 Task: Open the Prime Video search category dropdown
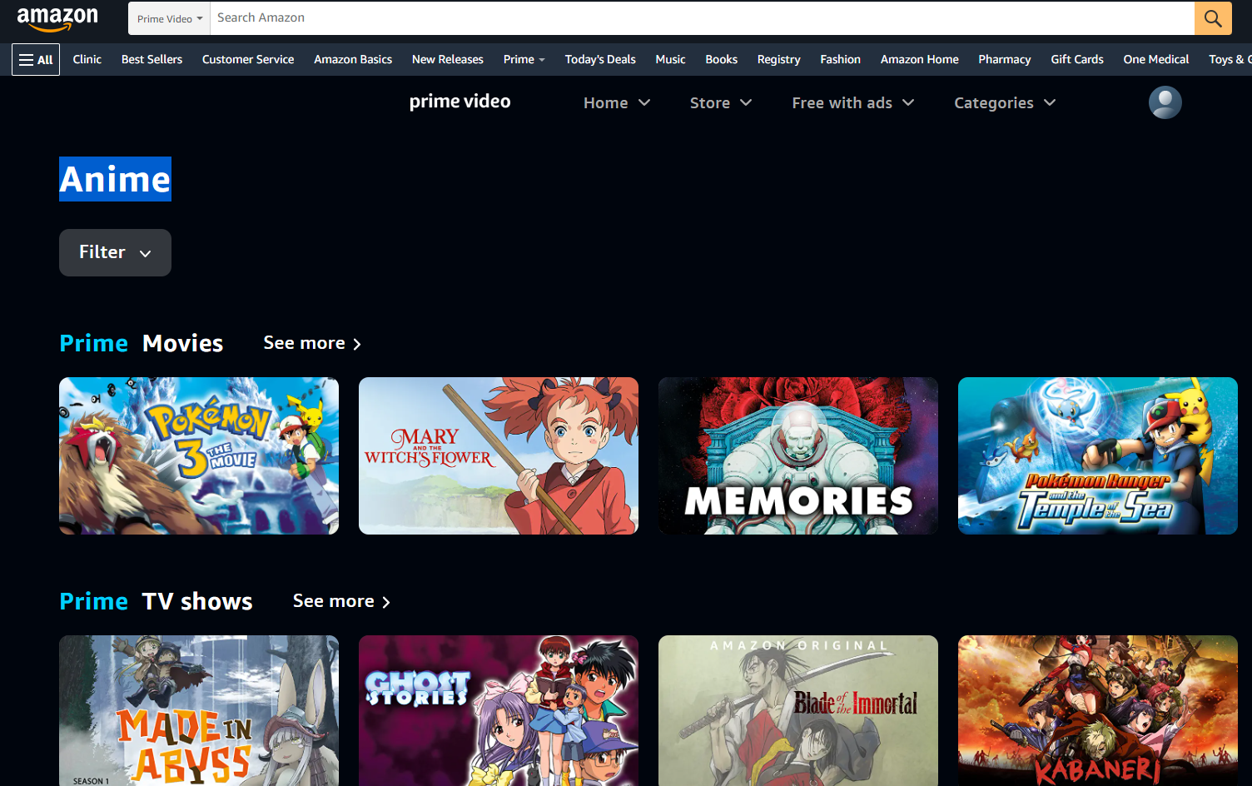[170, 18]
